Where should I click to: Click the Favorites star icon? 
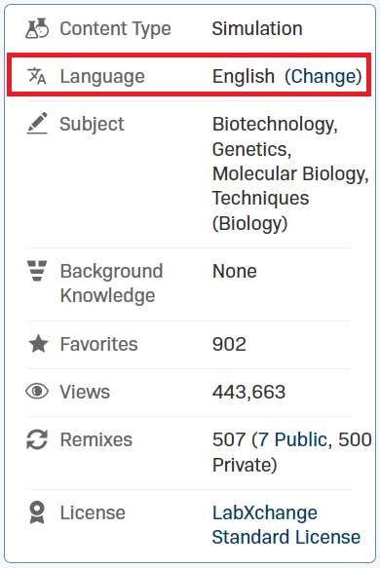(38, 343)
